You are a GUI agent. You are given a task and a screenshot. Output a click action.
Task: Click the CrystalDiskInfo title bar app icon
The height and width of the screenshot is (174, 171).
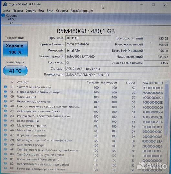pyautogui.click(x=5, y=4)
